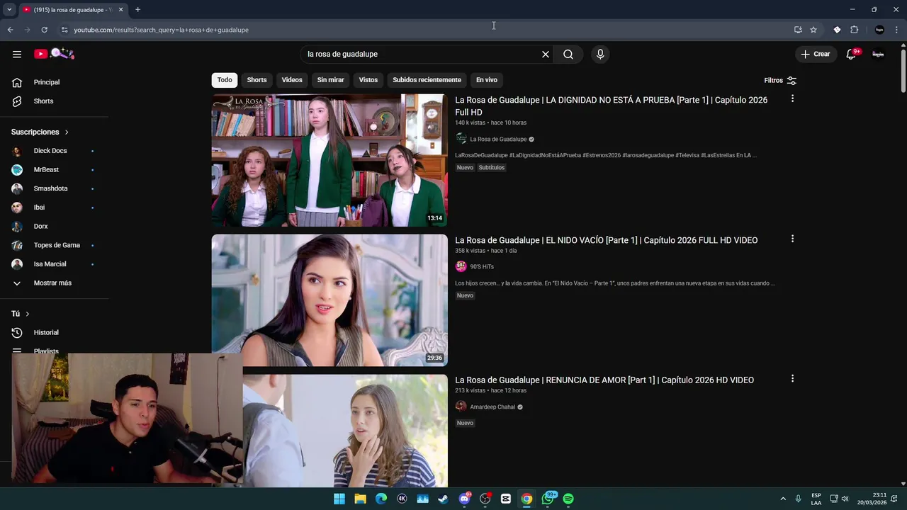907x510 pixels.
Task: Select the Sin mirar filter chip
Action: point(330,80)
